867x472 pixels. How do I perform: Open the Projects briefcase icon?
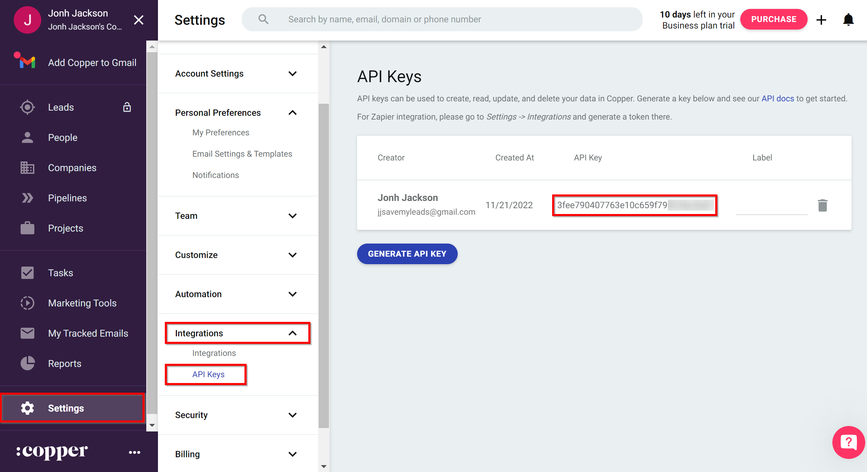tap(27, 228)
